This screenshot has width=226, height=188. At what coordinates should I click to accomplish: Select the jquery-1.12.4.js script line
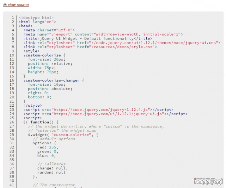click(x=98, y=110)
